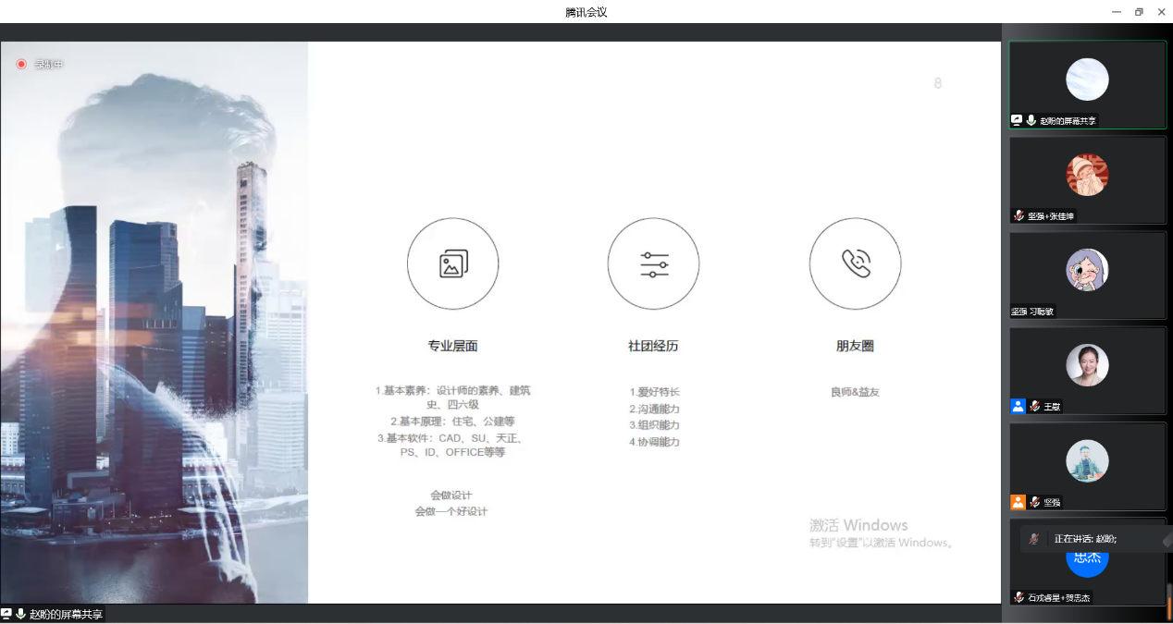Collapse the speaking popup via its right-edge arrow
Viewport: 1173px width, 624px height.
pyautogui.click(x=1167, y=540)
